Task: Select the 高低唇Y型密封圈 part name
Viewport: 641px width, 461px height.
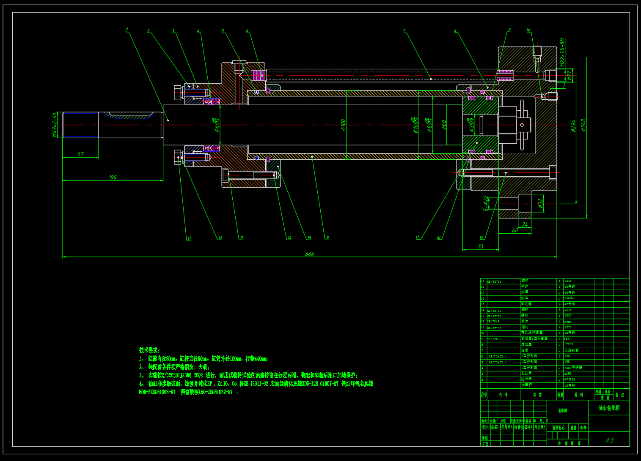Action: click(535, 339)
